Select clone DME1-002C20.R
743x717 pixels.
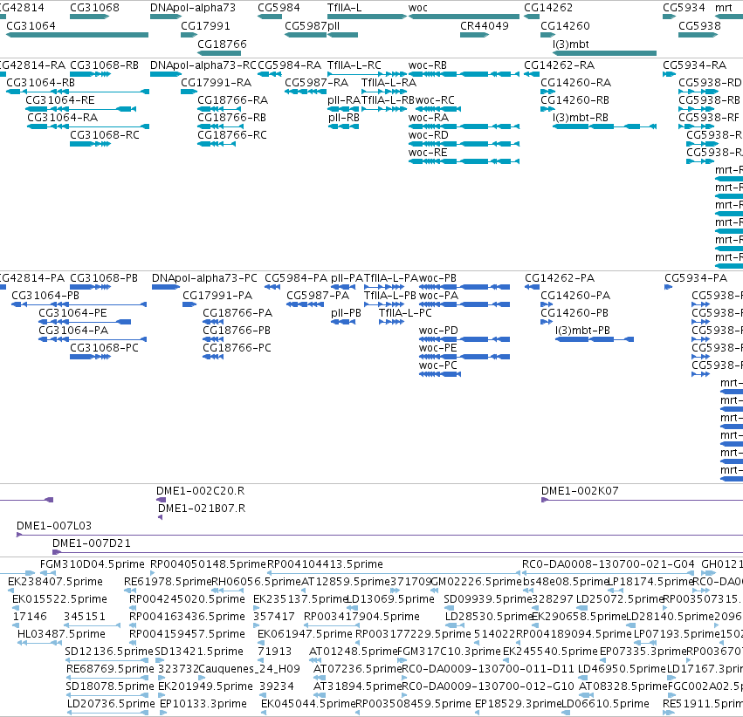162,501
